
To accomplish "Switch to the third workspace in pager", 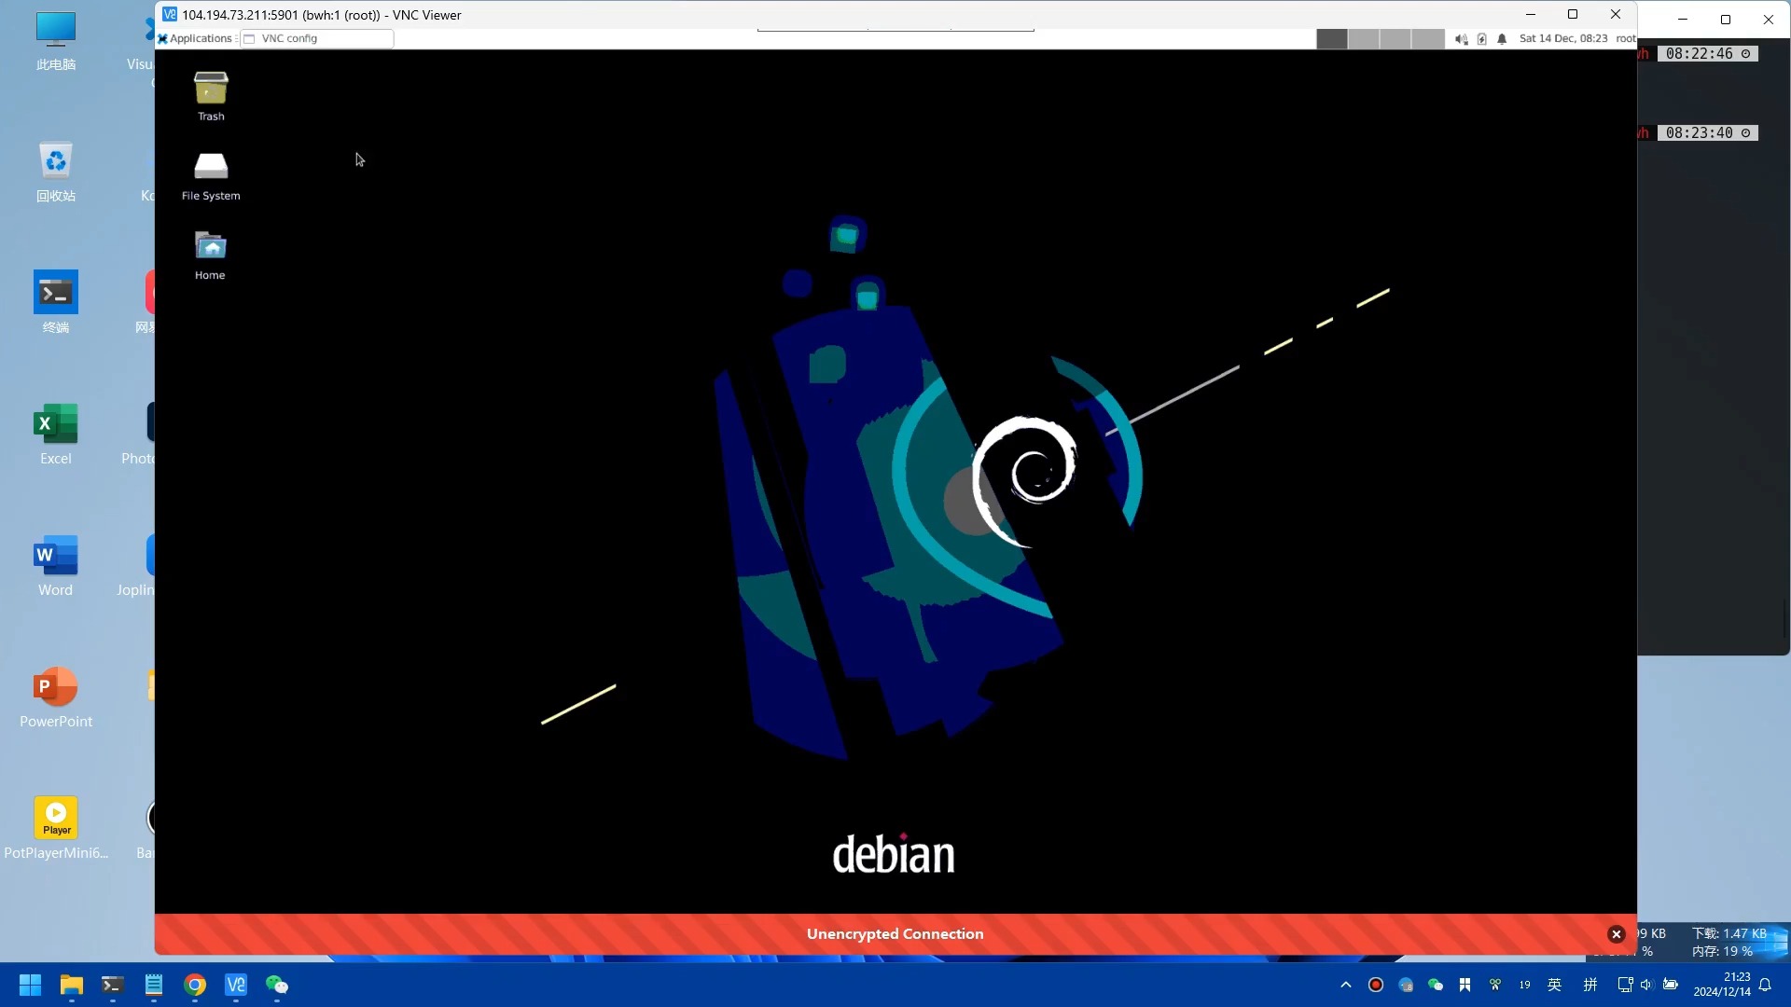I will click(x=1395, y=38).
